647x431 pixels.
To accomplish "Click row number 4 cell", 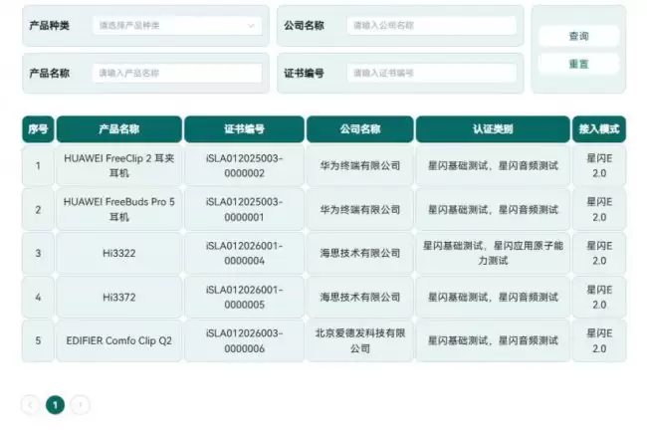I will (x=38, y=297).
